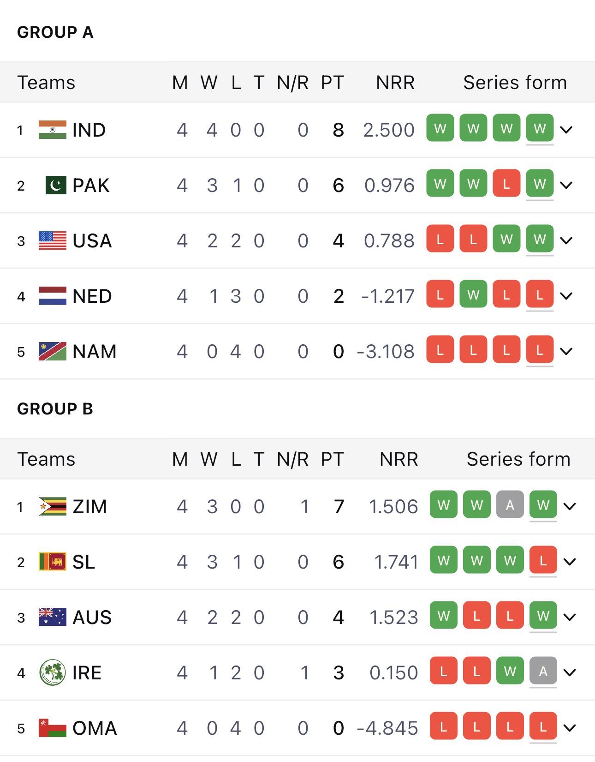Image resolution: width=595 pixels, height=762 pixels.
Task: Click ZIM's grey abandoned form badge
Action: [510, 505]
